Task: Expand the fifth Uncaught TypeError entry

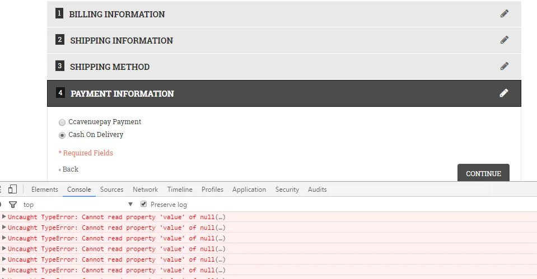Action: click(4, 259)
